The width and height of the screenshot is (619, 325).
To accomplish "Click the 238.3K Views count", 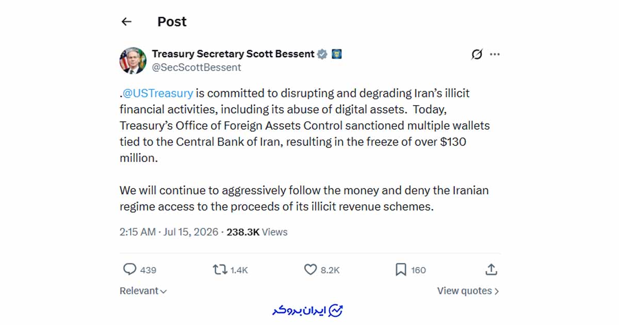I will click(x=257, y=232).
